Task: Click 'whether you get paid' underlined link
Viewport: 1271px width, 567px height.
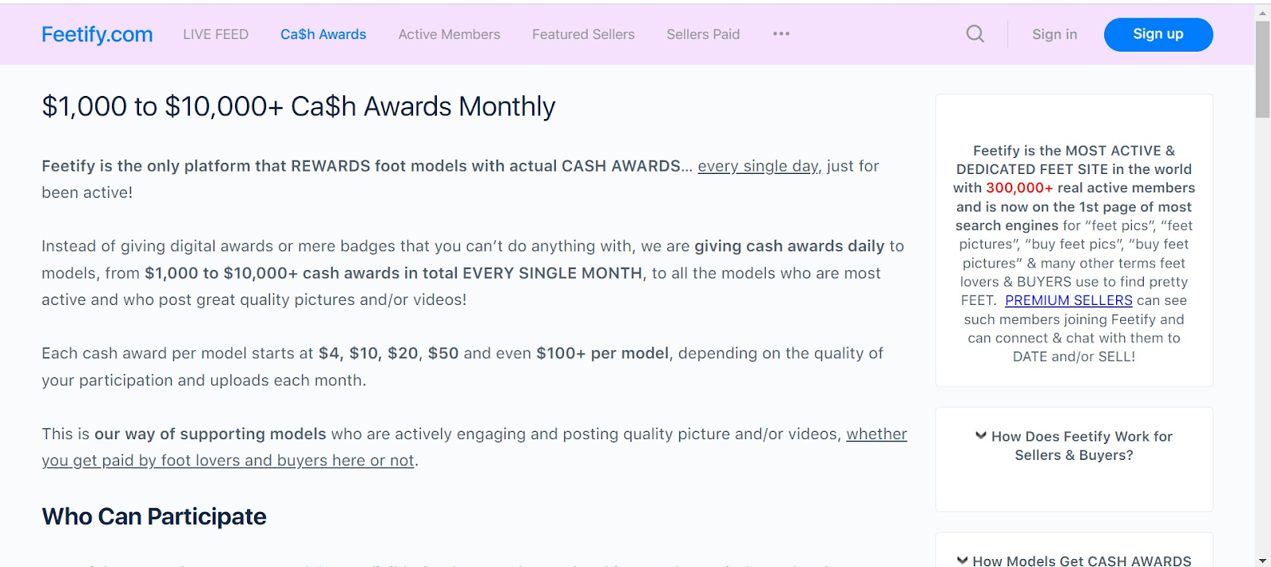Action: [474, 447]
